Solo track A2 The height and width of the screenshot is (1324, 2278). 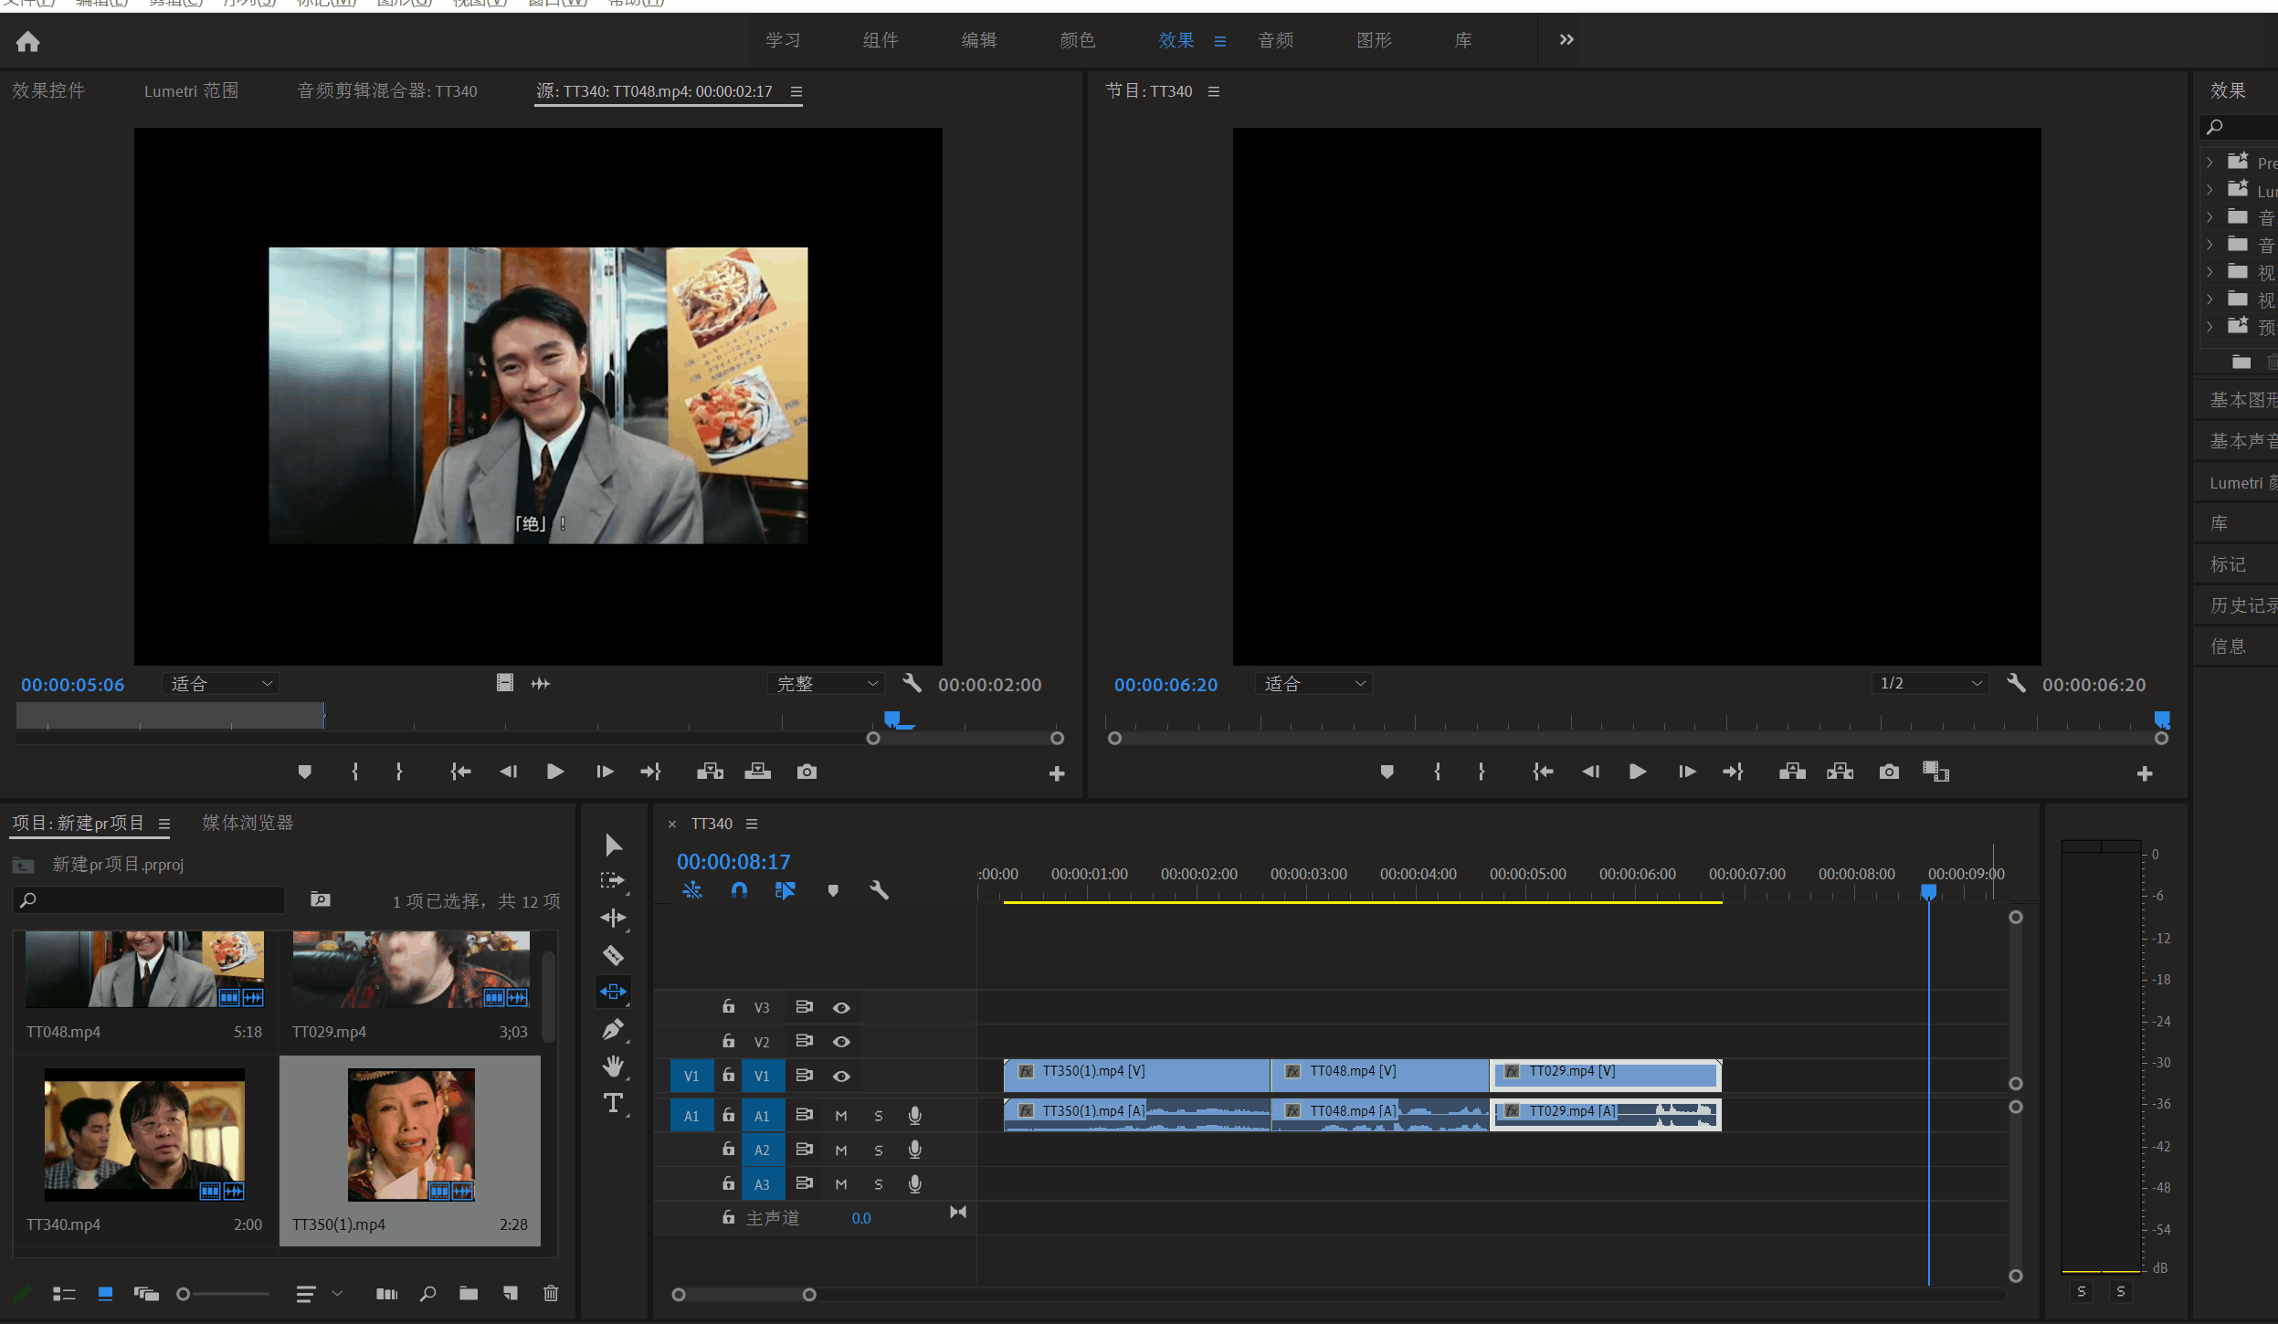879,1151
